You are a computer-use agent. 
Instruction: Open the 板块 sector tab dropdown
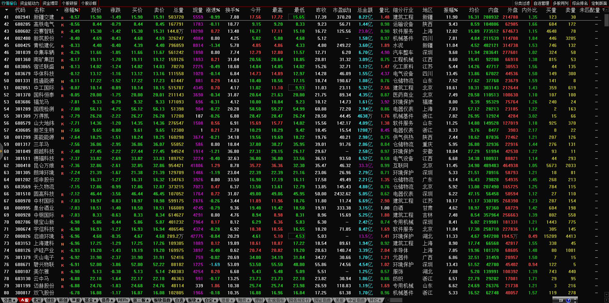(x=193, y=300)
